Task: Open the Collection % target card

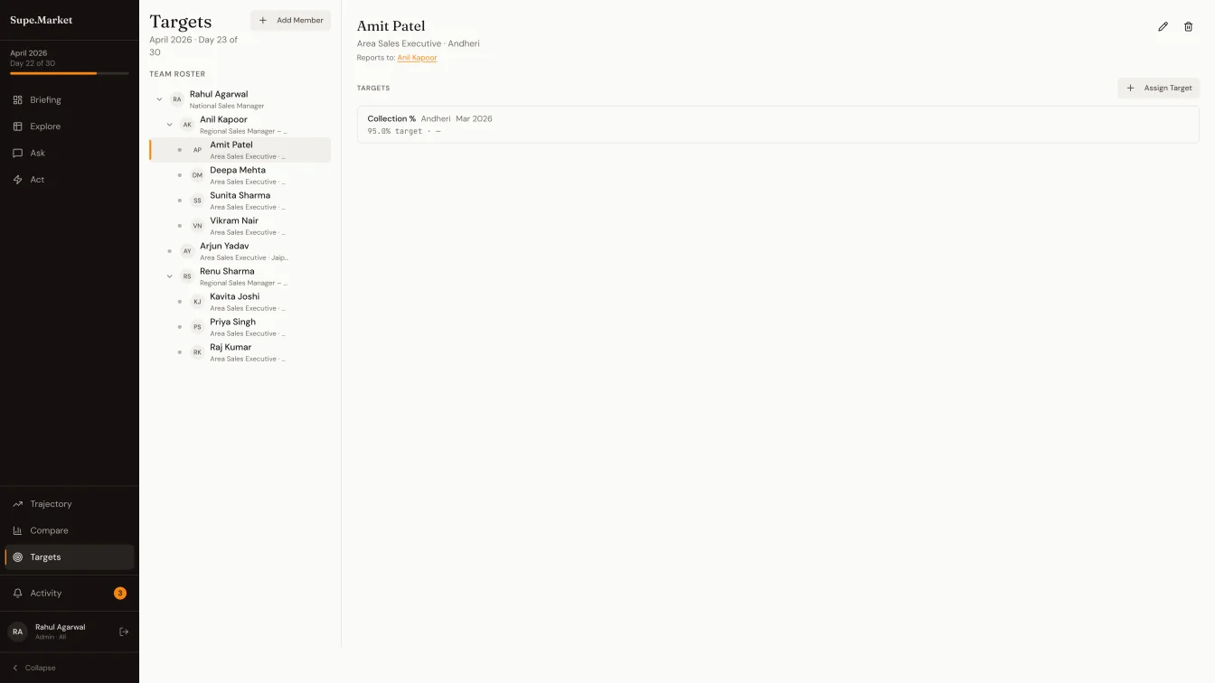Action: (x=777, y=125)
